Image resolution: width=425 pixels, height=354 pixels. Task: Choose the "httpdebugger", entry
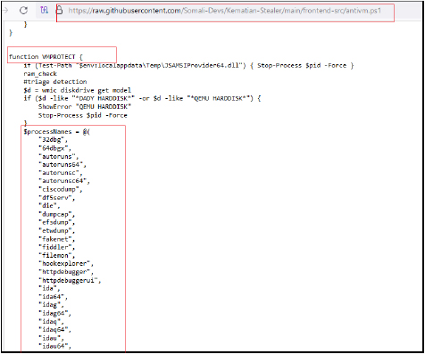66,272
